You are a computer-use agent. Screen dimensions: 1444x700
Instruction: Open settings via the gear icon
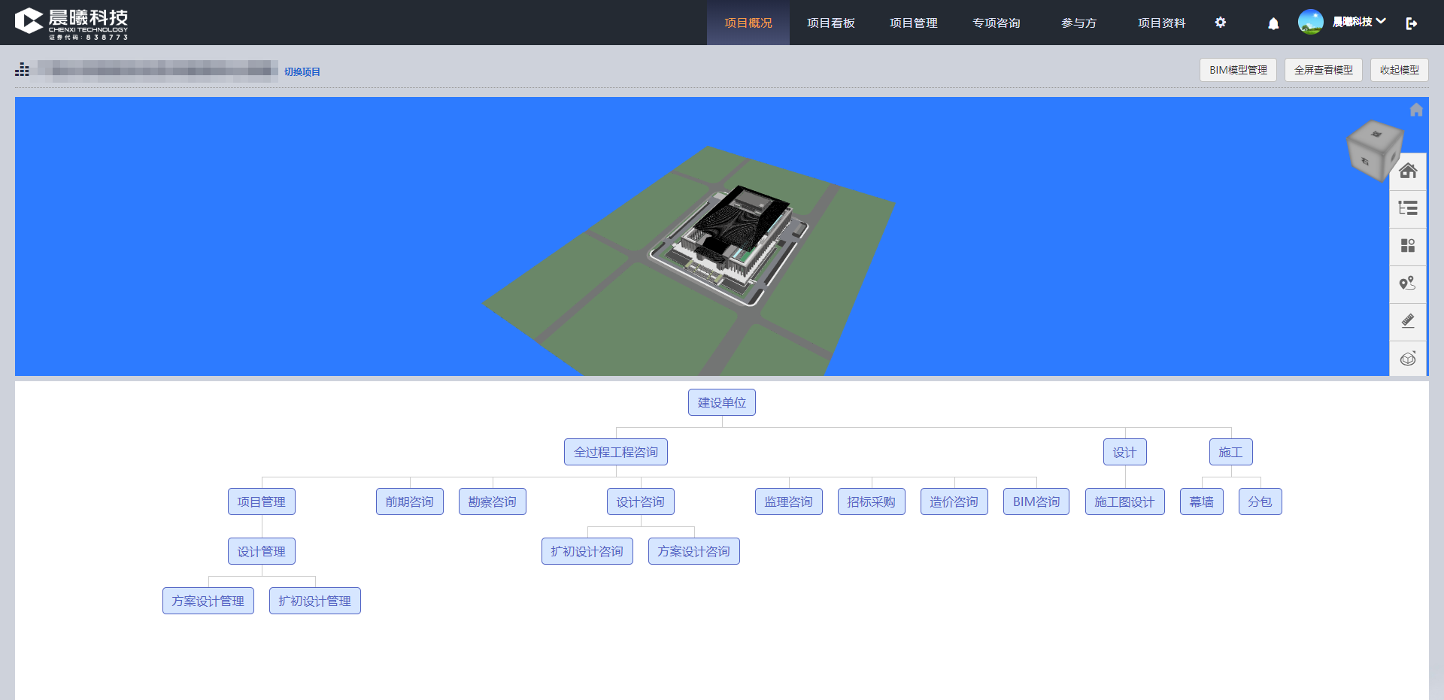pyautogui.click(x=1220, y=23)
